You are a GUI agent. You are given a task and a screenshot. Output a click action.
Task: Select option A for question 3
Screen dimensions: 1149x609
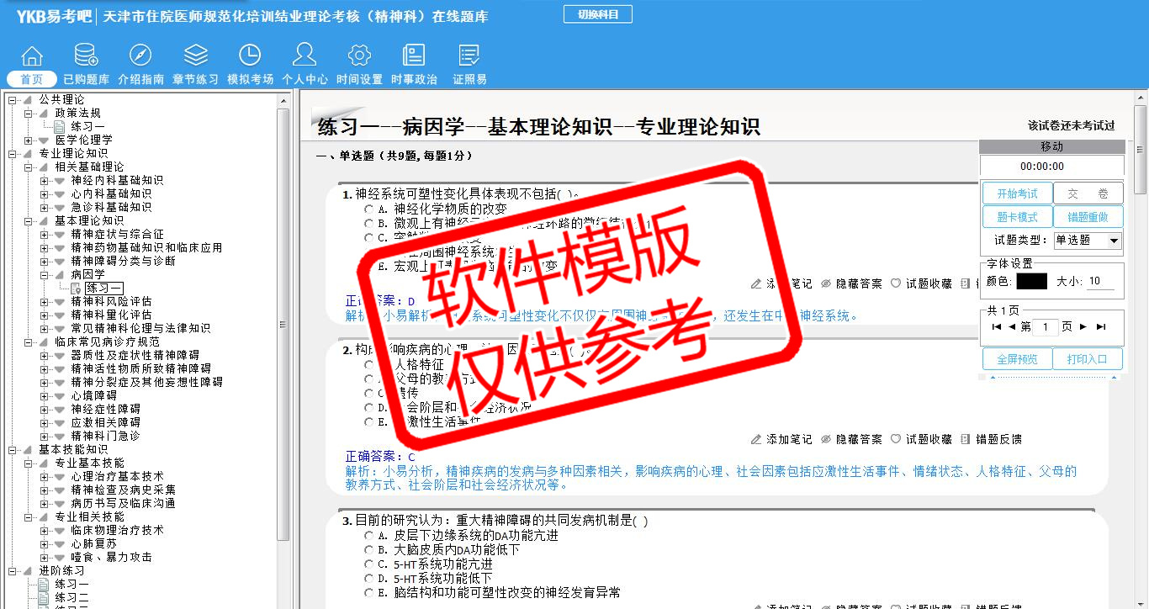pos(368,536)
